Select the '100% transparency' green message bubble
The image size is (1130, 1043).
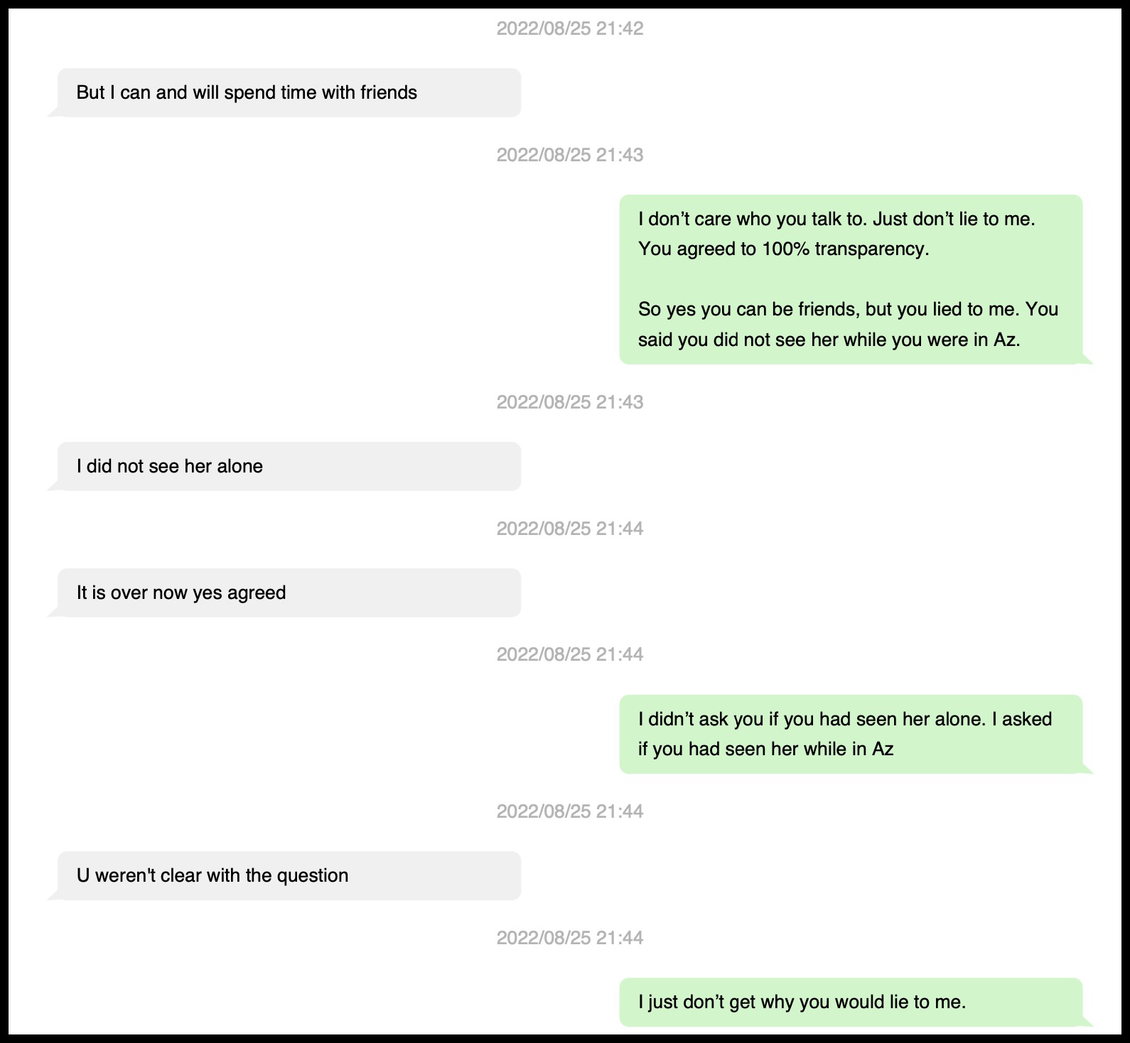click(x=850, y=279)
